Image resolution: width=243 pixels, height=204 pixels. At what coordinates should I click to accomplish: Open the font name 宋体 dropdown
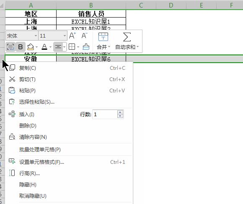coord(36,36)
